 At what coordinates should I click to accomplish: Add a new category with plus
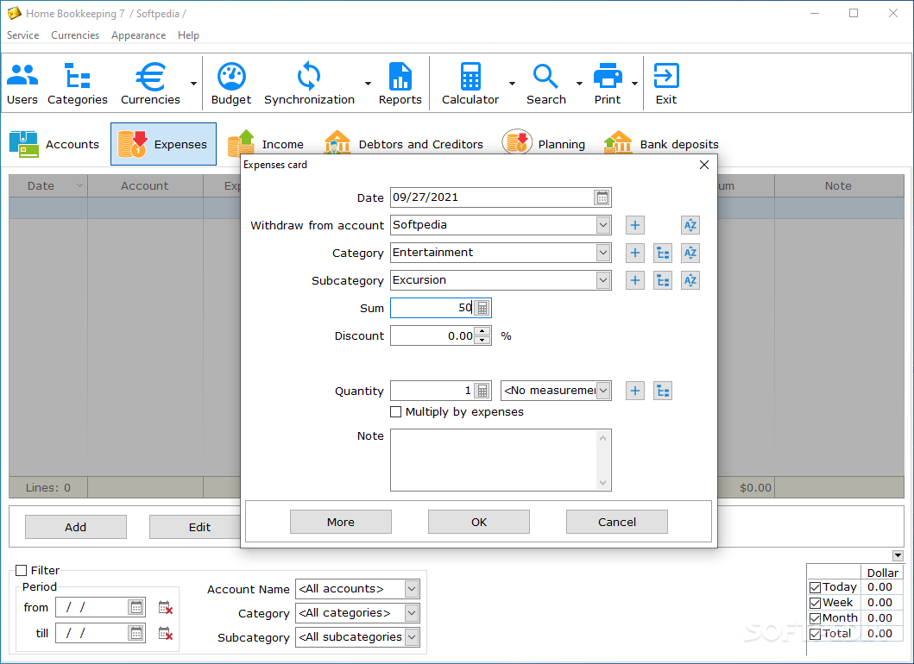point(635,253)
